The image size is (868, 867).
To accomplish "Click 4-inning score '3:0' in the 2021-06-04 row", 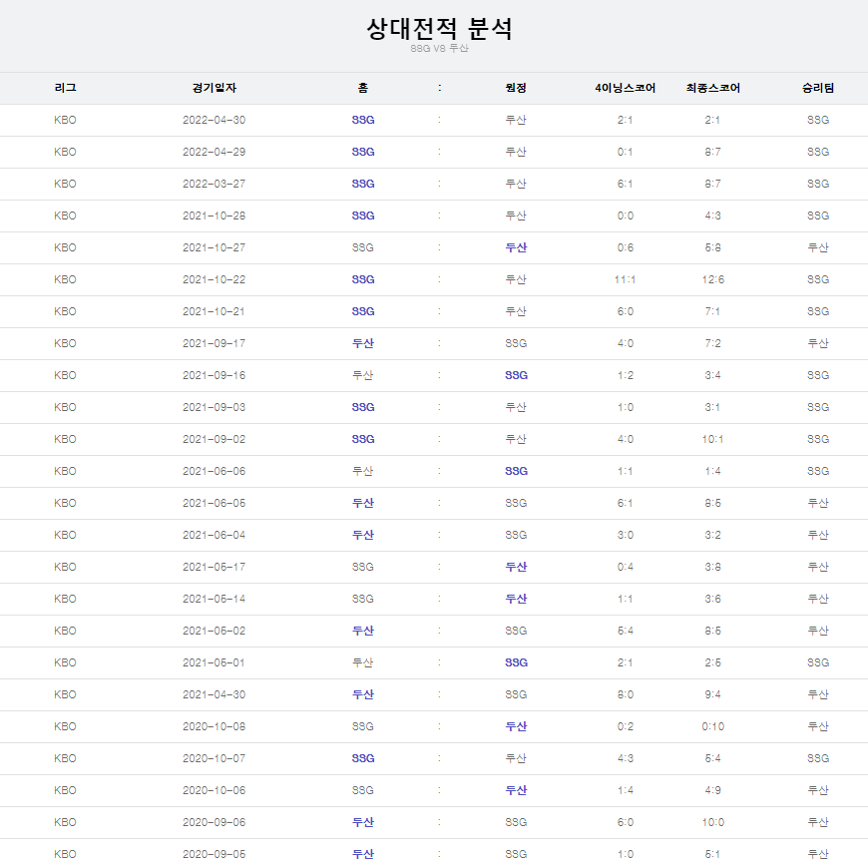I will pos(625,536).
